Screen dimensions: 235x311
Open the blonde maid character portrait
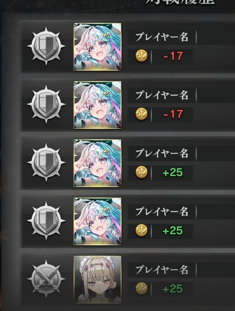click(x=97, y=280)
